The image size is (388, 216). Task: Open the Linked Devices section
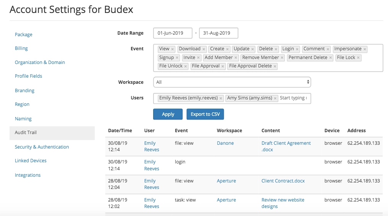click(31, 161)
